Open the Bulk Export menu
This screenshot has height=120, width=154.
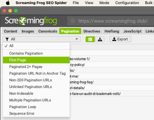click(149, 3)
